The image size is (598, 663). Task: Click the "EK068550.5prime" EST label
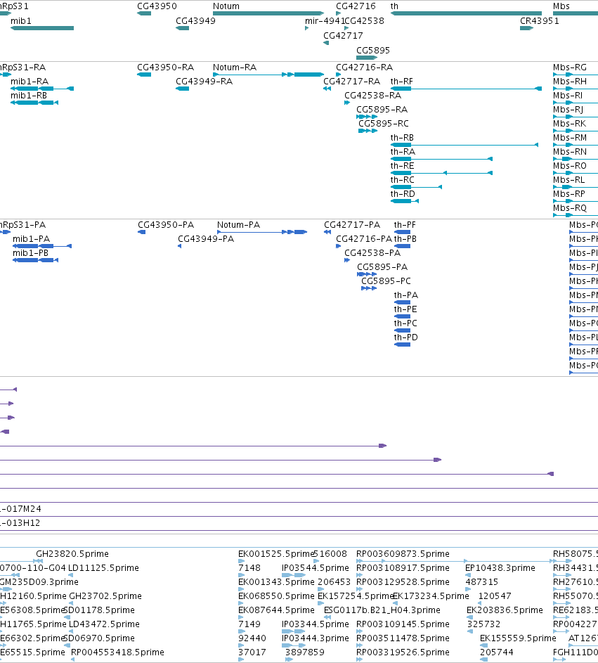click(276, 596)
